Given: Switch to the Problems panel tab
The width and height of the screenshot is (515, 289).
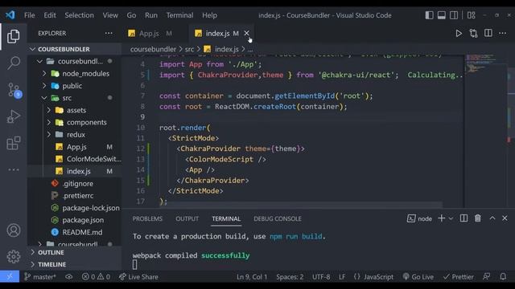Looking at the screenshot, I should (147, 218).
